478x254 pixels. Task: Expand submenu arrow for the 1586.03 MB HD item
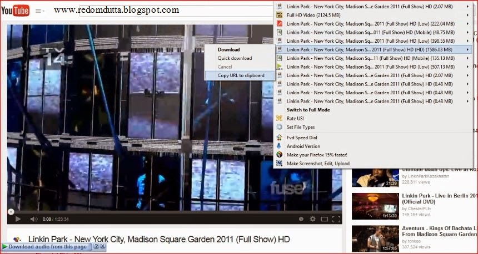pyautogui.click(x=467, y=49)
